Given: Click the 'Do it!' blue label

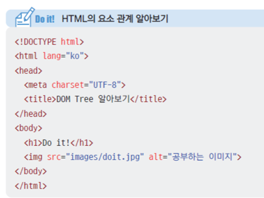Looking at the screenshot, I should click(x=45, y=19).
